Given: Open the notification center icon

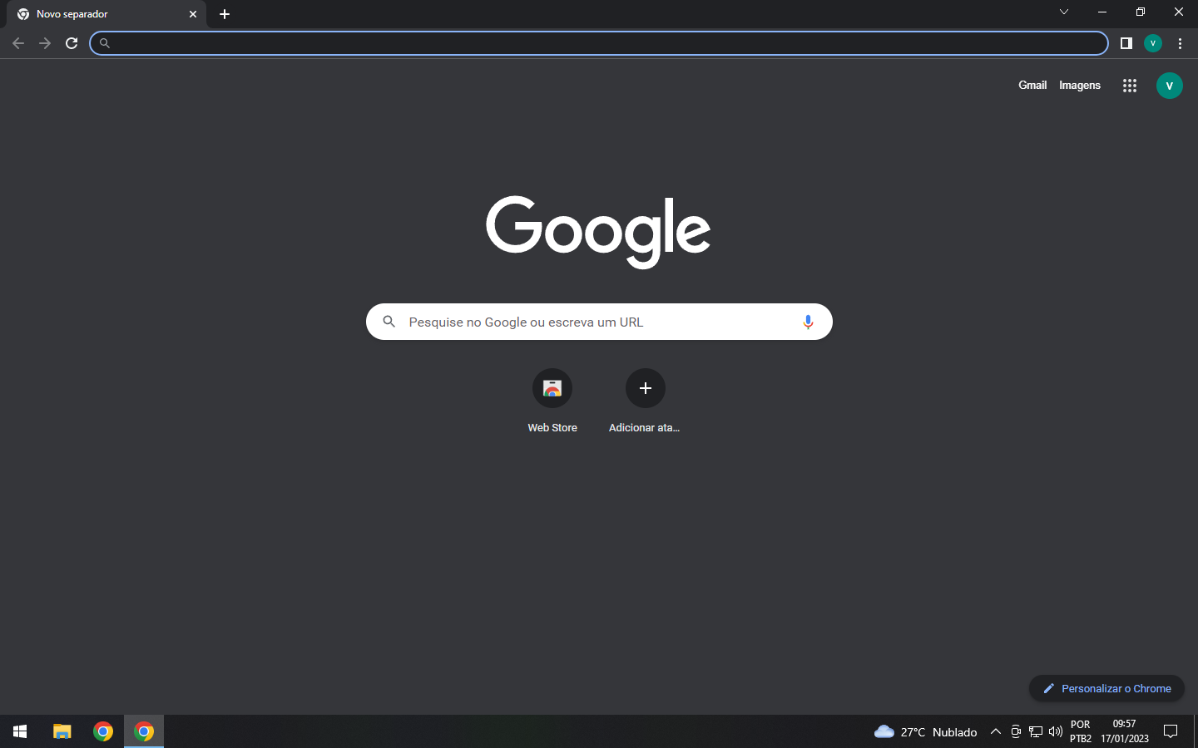Looking at the screenshot, I should pyautogui.click(x=1171, y=731).
